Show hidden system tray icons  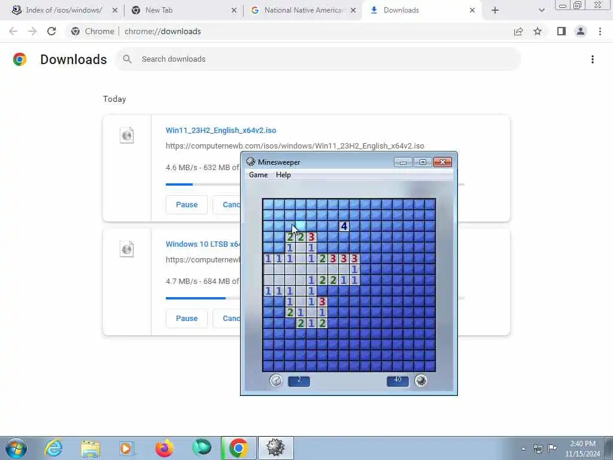(x=523, y=449)
